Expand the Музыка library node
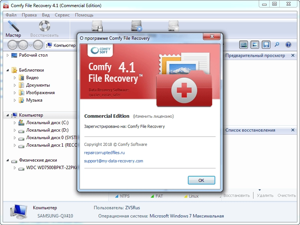The height and width of the screenshot is (225, 300). [x=15, y=100]
